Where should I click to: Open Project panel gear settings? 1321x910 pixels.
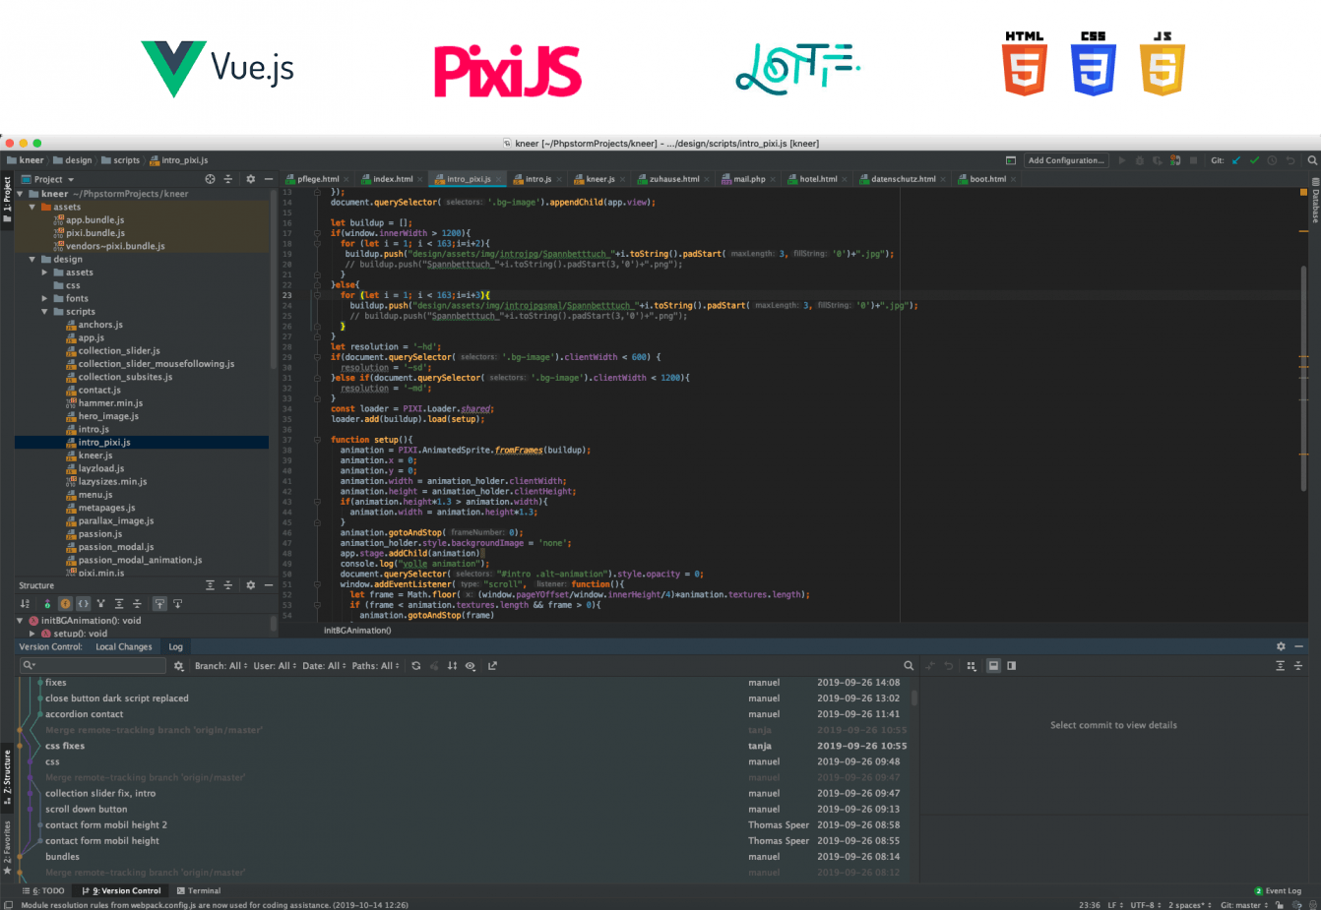[250, 179]
